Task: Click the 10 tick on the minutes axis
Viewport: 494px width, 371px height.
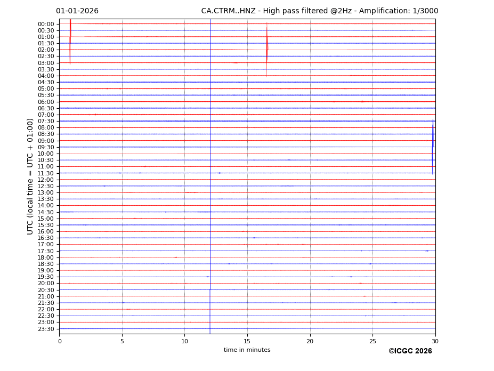Action: (x=184, y=341)
